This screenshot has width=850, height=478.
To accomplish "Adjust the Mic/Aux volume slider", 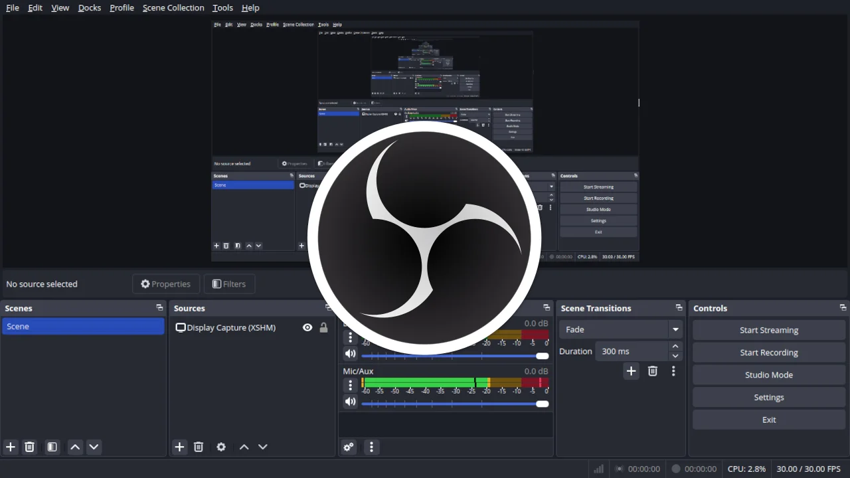I will click(x=542, y=404).
